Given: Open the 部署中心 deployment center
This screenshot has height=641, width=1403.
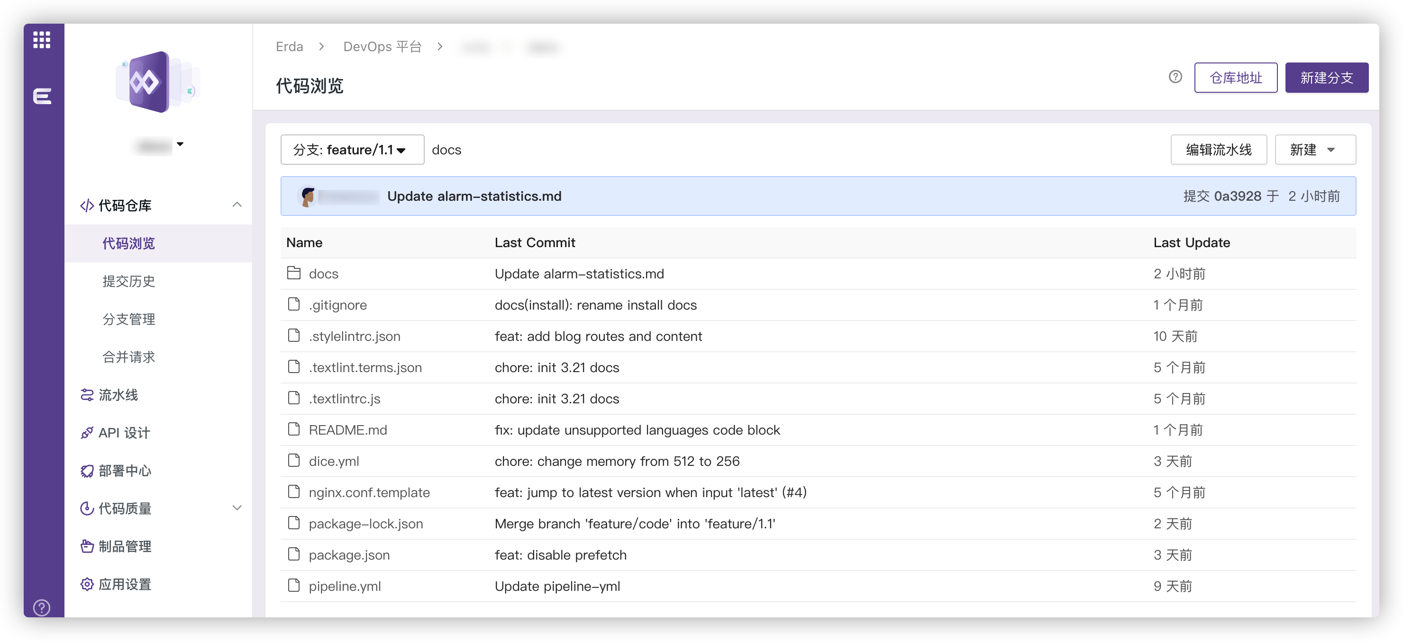Looking at the screenshot, I should pos(124,471).
